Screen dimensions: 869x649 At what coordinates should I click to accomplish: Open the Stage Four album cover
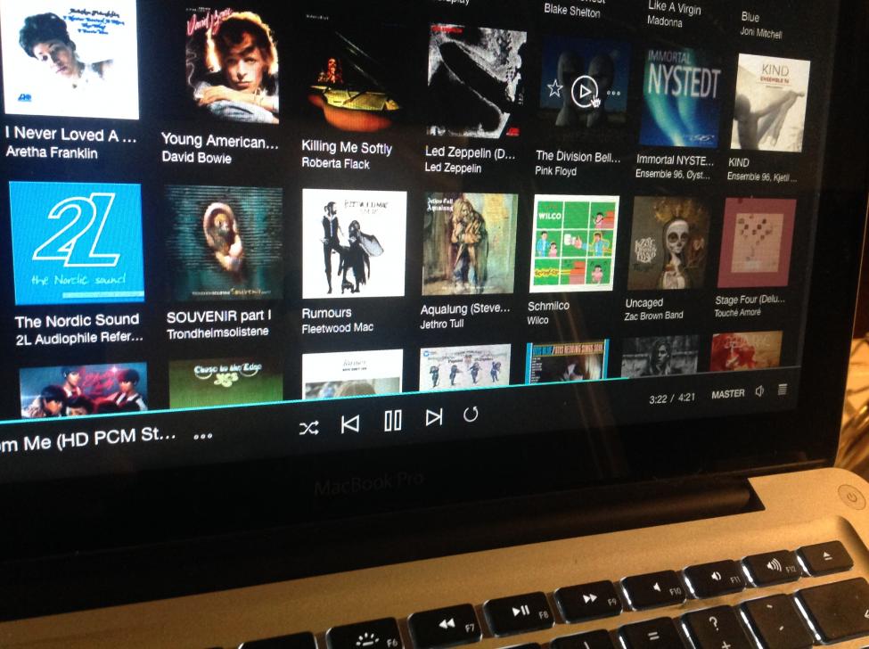click(x=757, y=242)
